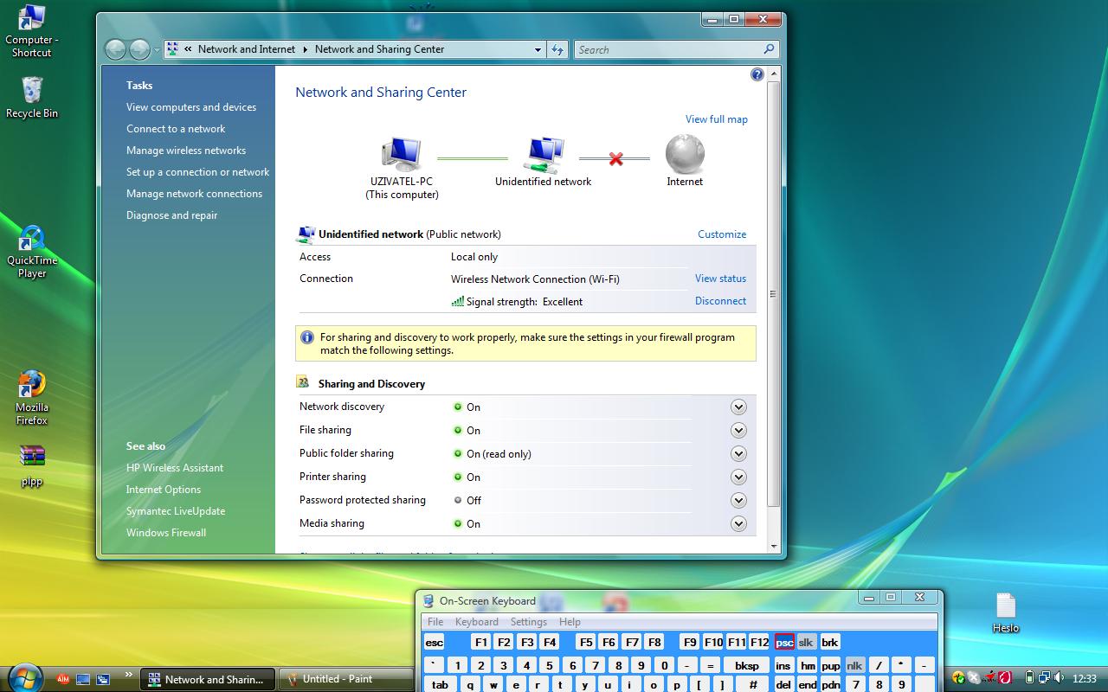Open Windows Firewall link
Image resolution: width=1108 pixels, height=692 pixels.
(166, 533)
